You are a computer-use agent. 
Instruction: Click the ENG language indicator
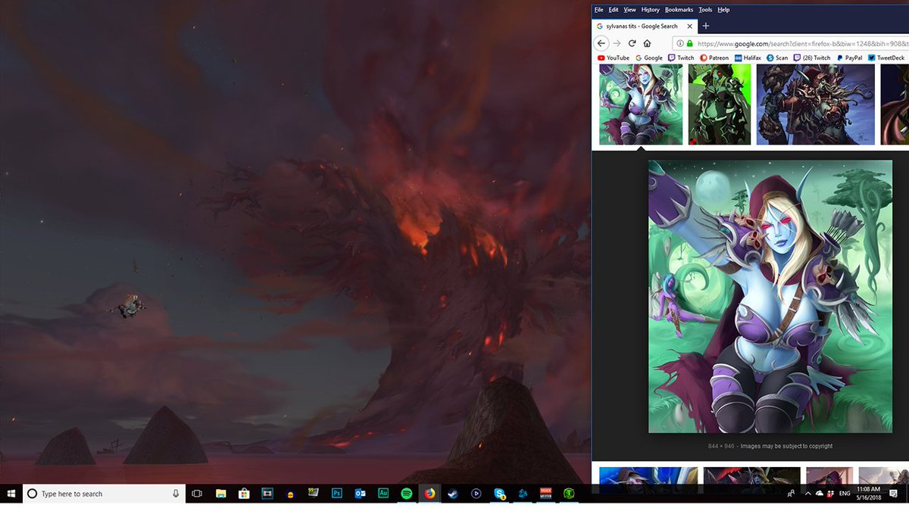coord(844,494)
